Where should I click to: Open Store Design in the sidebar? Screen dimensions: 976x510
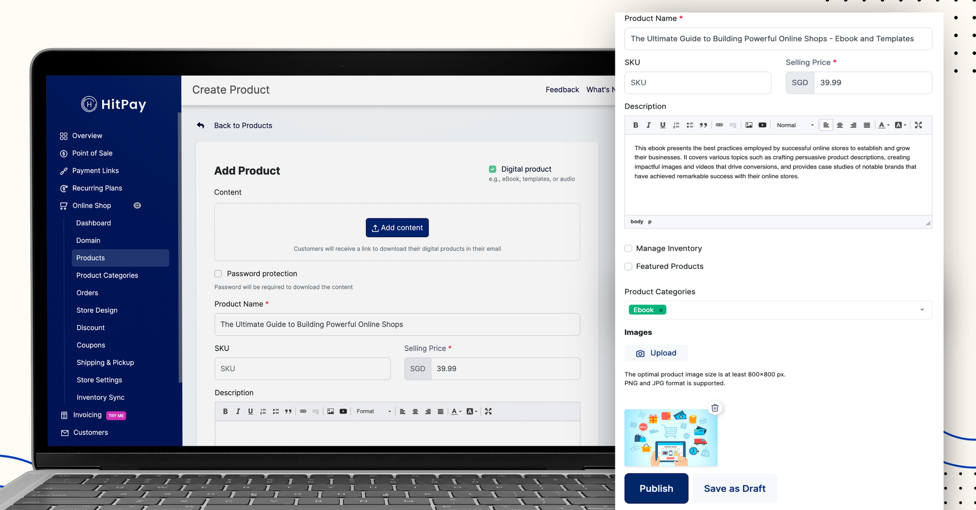point(97,311)
